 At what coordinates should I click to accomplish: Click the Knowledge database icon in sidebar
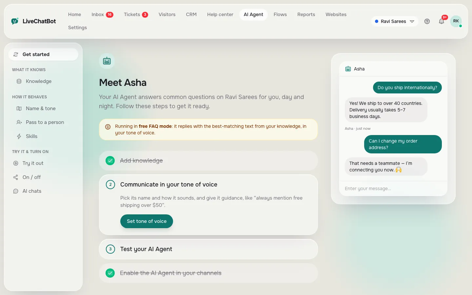(19, 81)
